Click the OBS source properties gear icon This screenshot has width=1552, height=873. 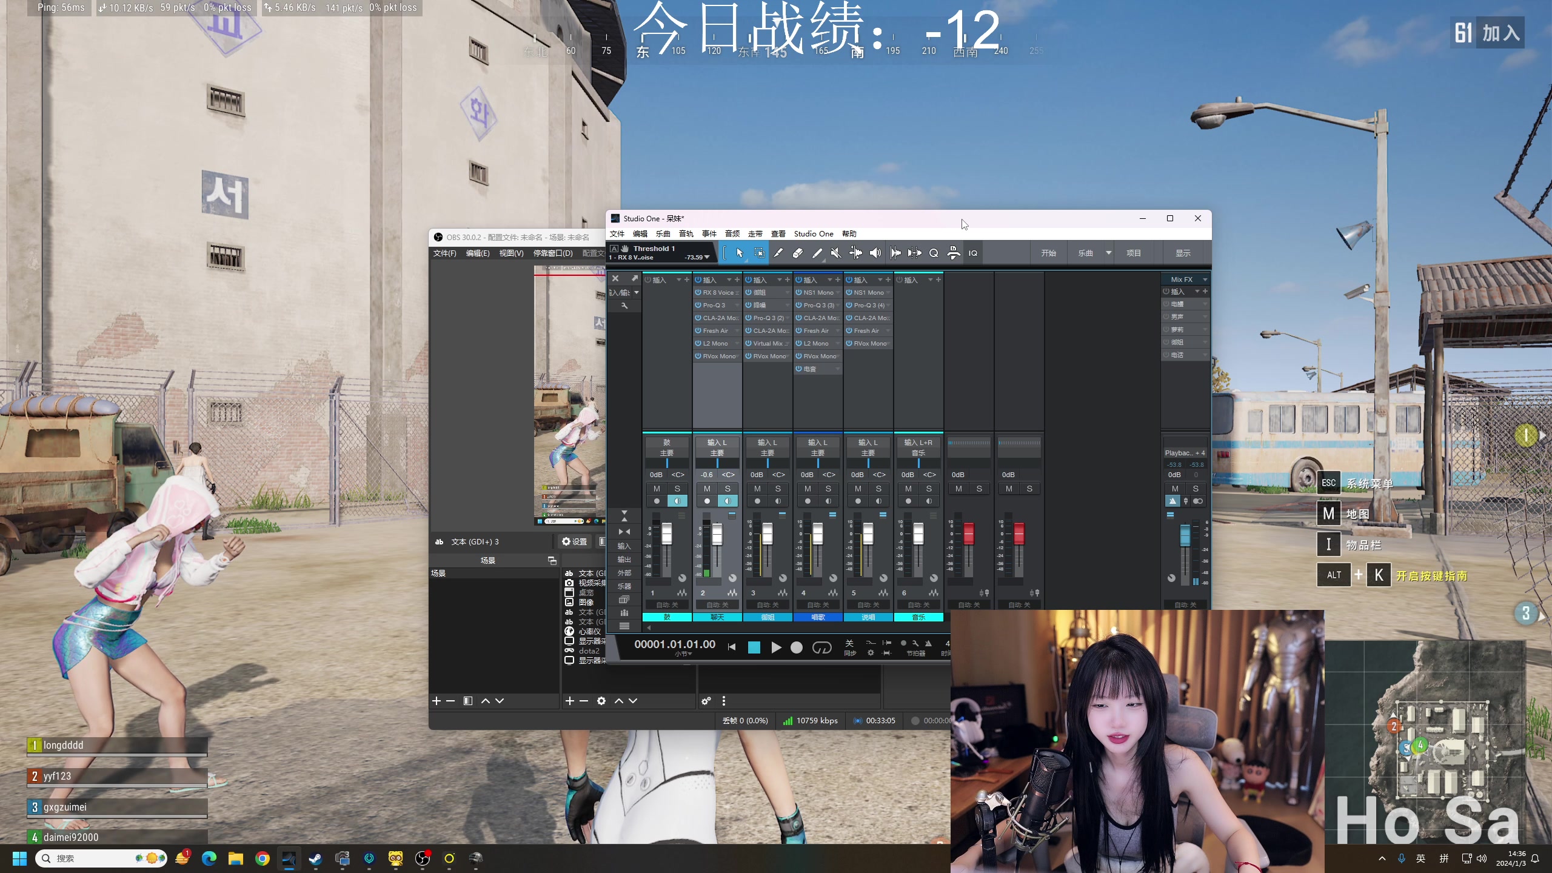click(601, 701)
